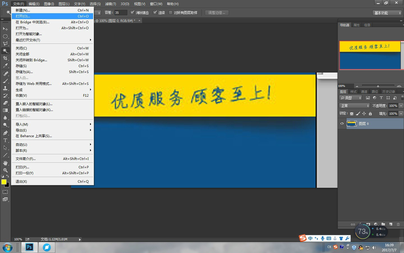
Task: Select the Crop tool in toolbar
Action: point(5,58)
